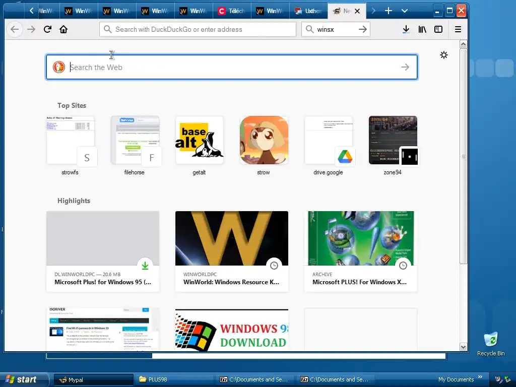Open the Windows 98 Download highlight card
The image size is (516, 387).
point(232,329)
